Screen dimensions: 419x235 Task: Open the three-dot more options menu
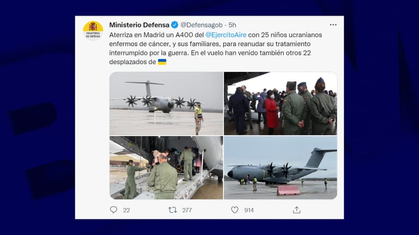[x=333, y=25]
